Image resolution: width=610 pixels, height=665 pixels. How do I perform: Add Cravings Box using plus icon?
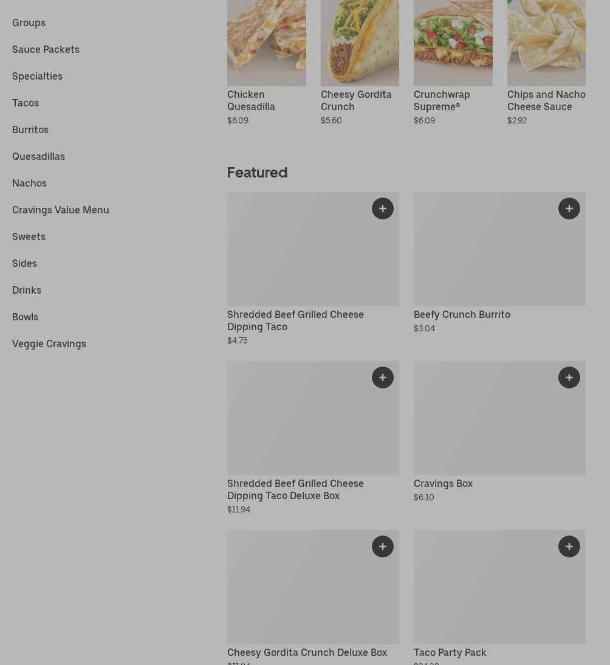[x=569, y=377]
